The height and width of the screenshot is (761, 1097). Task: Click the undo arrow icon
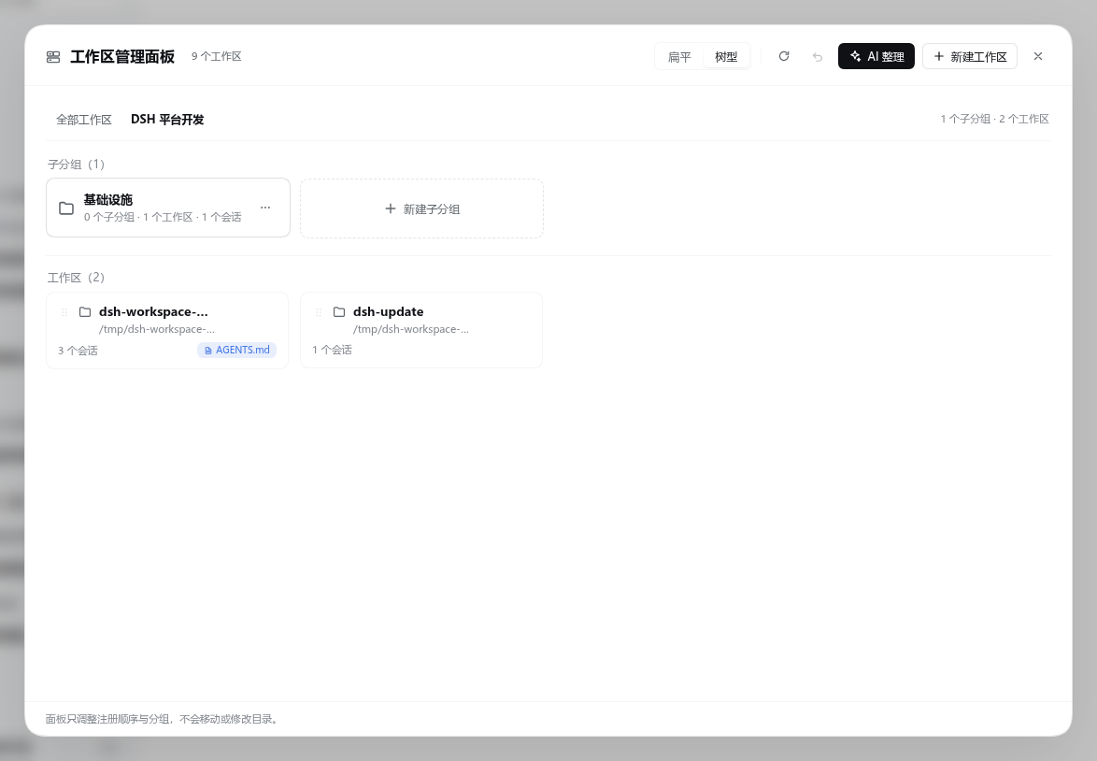tap(818, 57)
